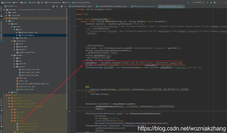Viewport: 227px width, 133px height.
Task: Start debugging with the green bug icon
Action: [211, 3]
